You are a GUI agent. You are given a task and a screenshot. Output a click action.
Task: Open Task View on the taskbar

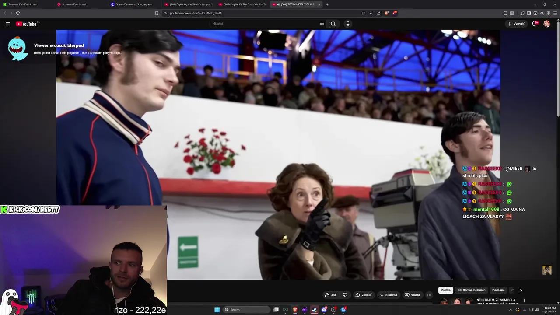click(x=276, y=310)
